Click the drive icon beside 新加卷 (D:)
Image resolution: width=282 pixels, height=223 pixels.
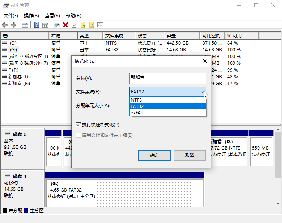click(x=4, y=77)
